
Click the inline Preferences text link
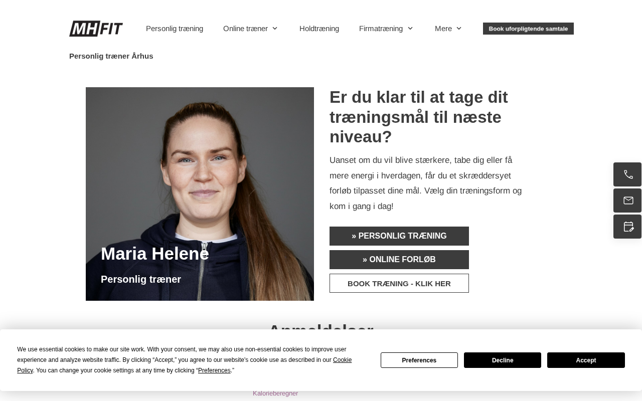coord(214,370)
